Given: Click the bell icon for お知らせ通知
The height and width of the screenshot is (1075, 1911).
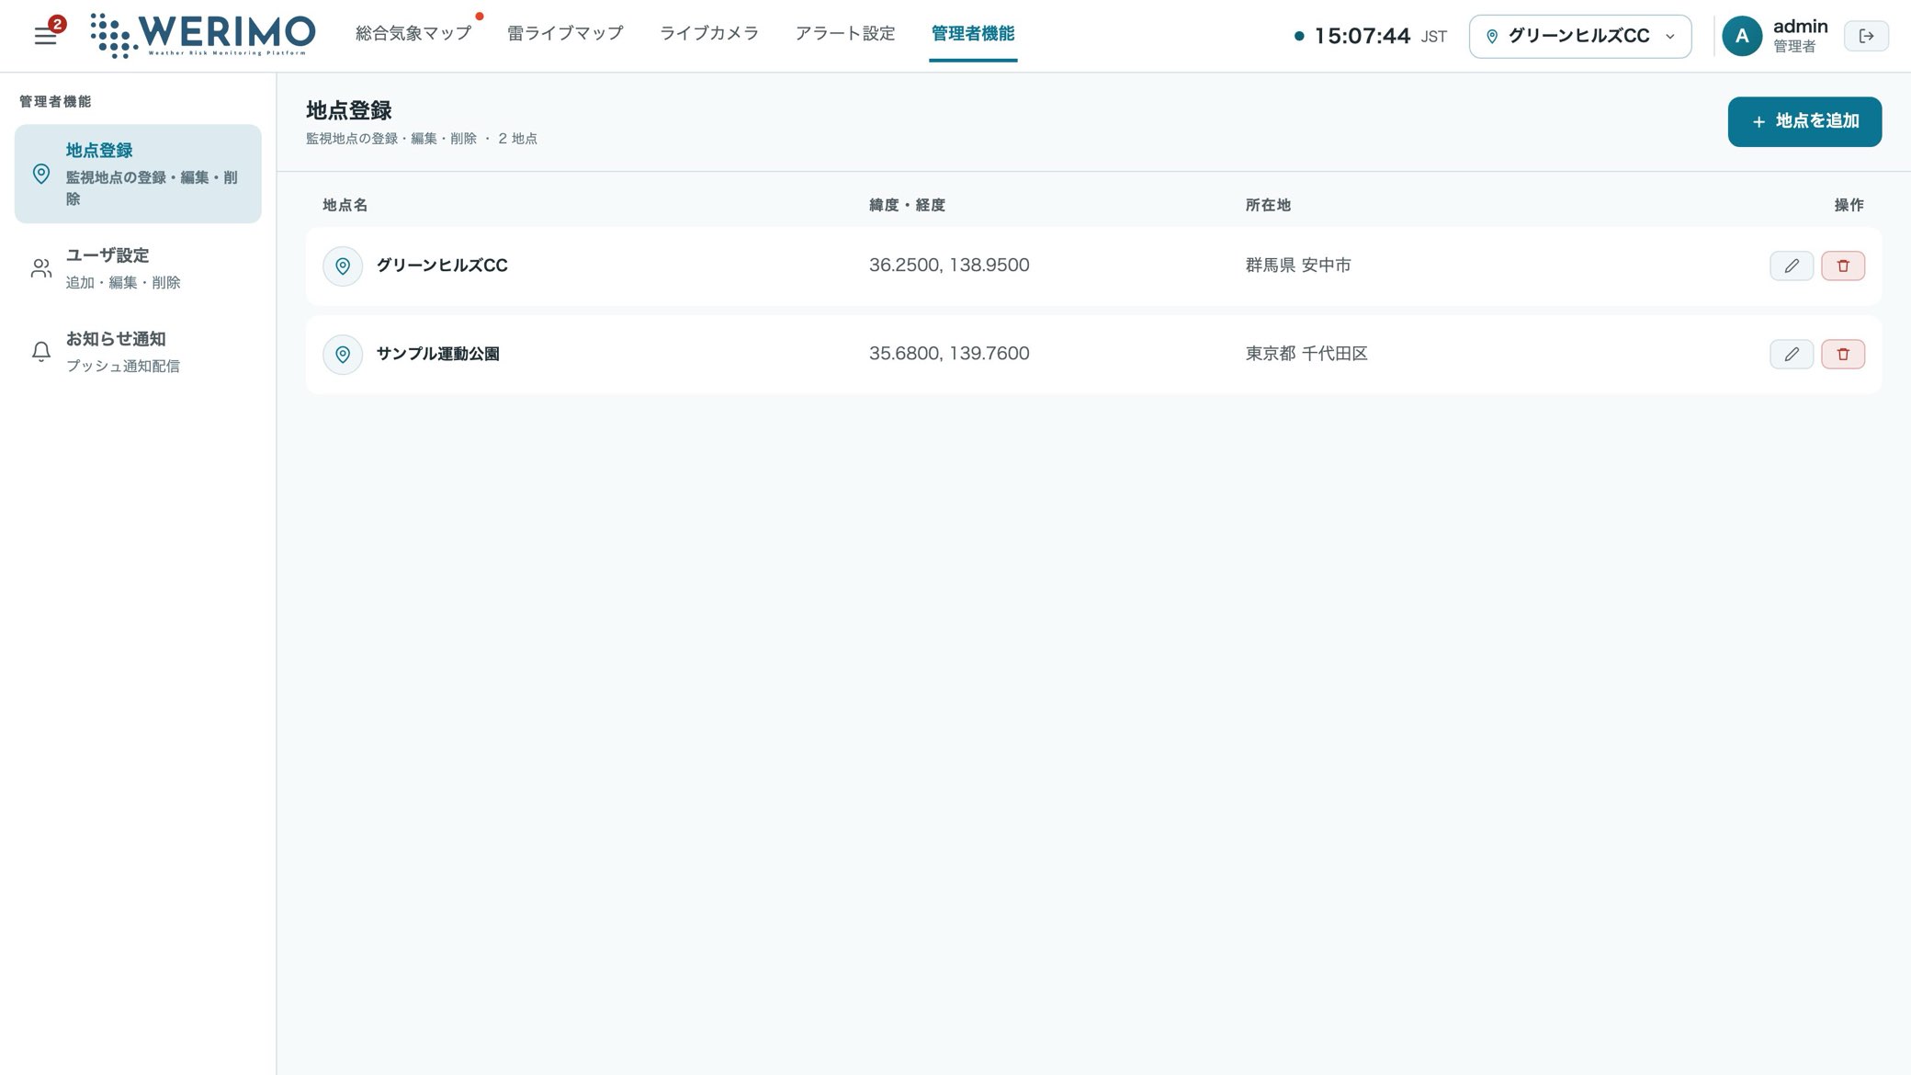Looking at the screenshot, I should pos(41,352).
